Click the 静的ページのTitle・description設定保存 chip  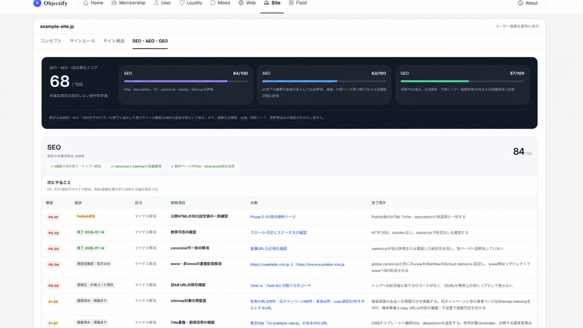click(203, 166)
